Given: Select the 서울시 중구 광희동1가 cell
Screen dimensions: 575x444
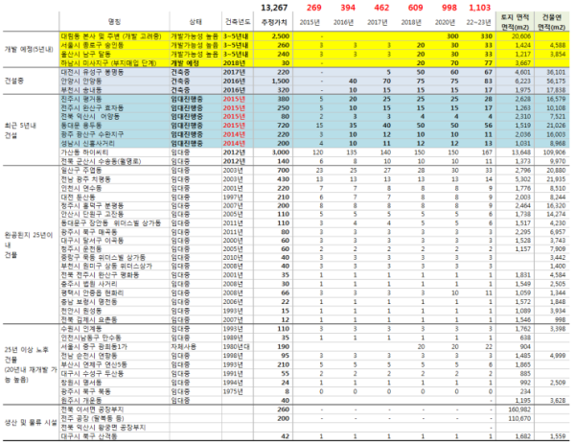Looking at the screenshot, I should coord(94,346).
